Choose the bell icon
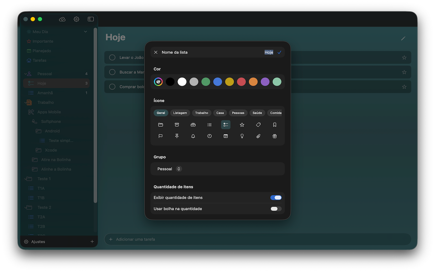 tap(193, 136)
